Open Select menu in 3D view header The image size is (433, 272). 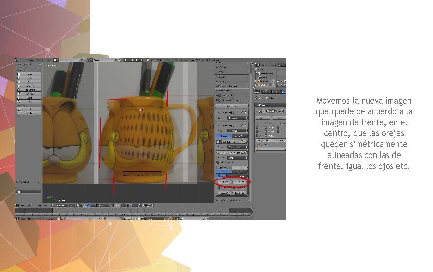[31, 205]
